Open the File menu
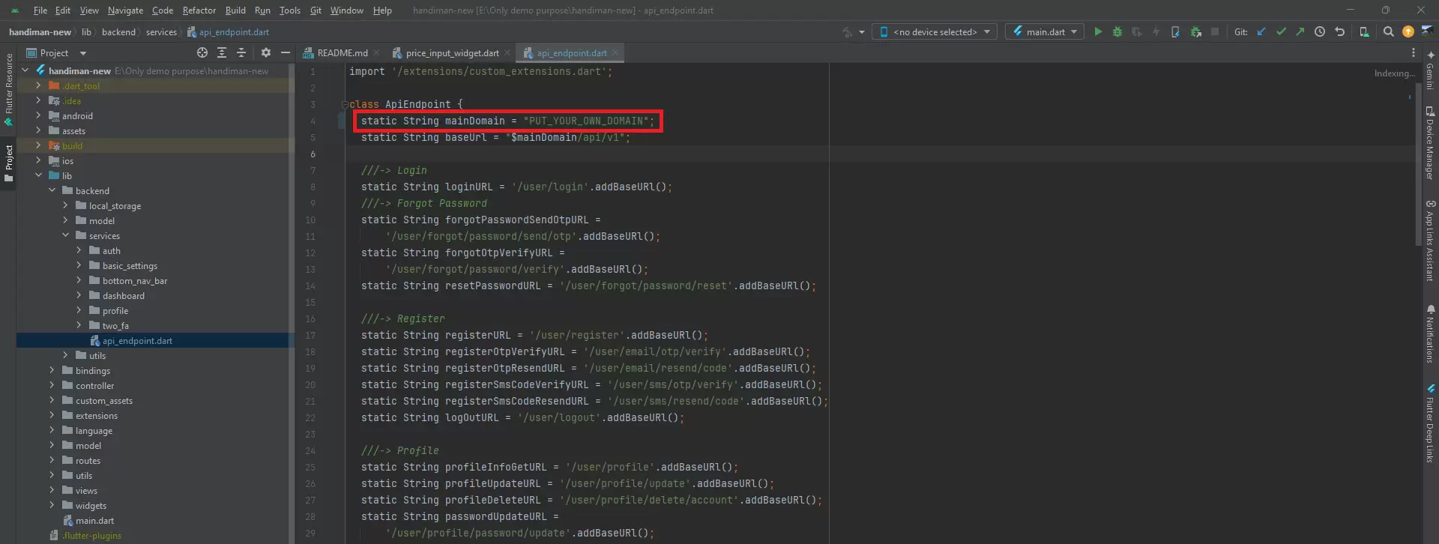 click(x=40, y=10)
